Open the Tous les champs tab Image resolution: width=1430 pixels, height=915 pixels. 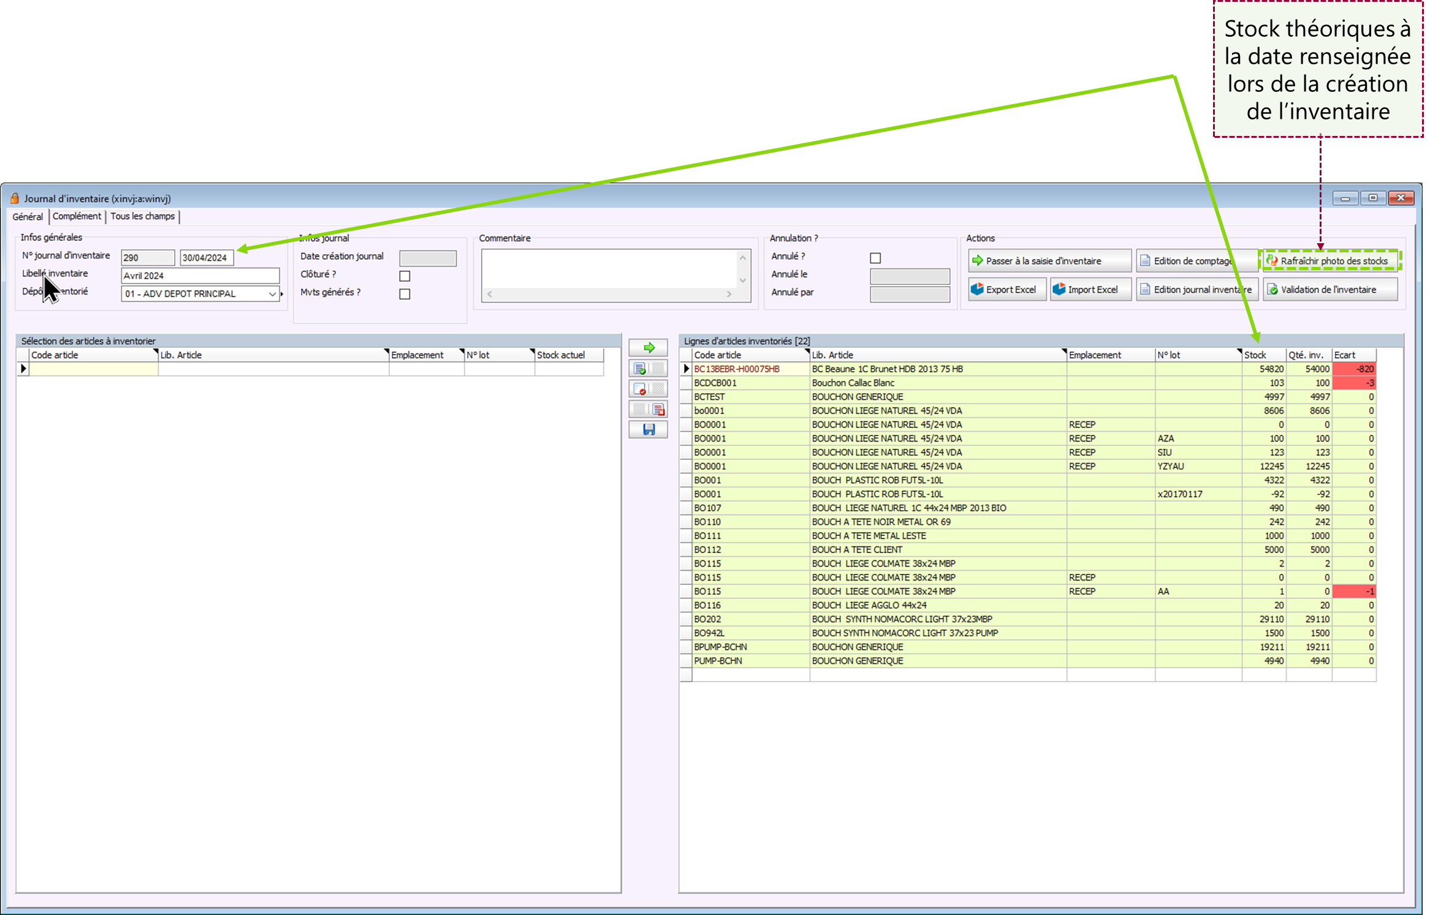tap(142, 216)
